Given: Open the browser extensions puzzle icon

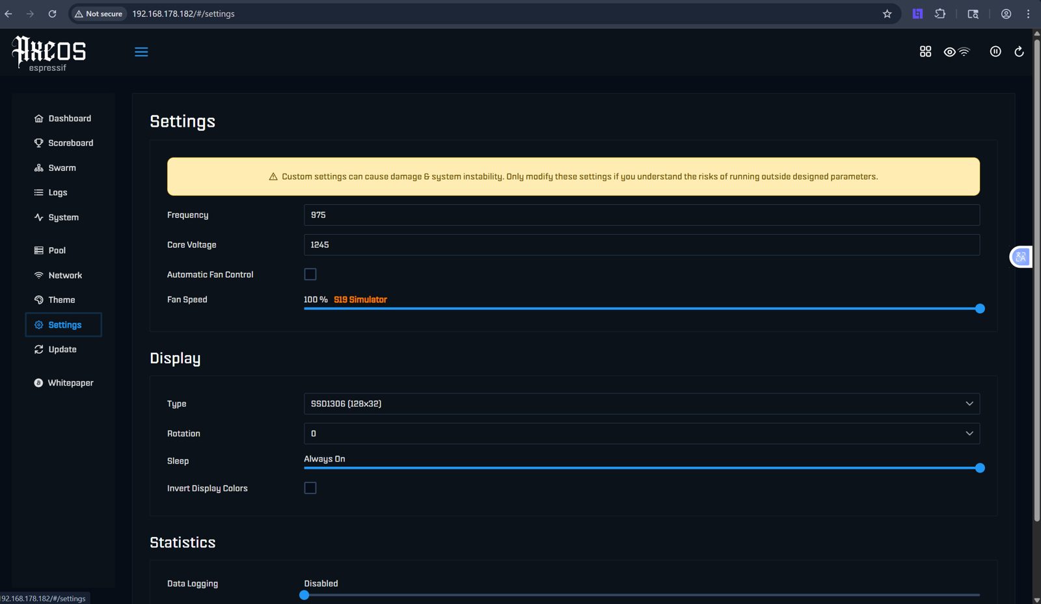Looking at the screenshot, I should 940,14.
